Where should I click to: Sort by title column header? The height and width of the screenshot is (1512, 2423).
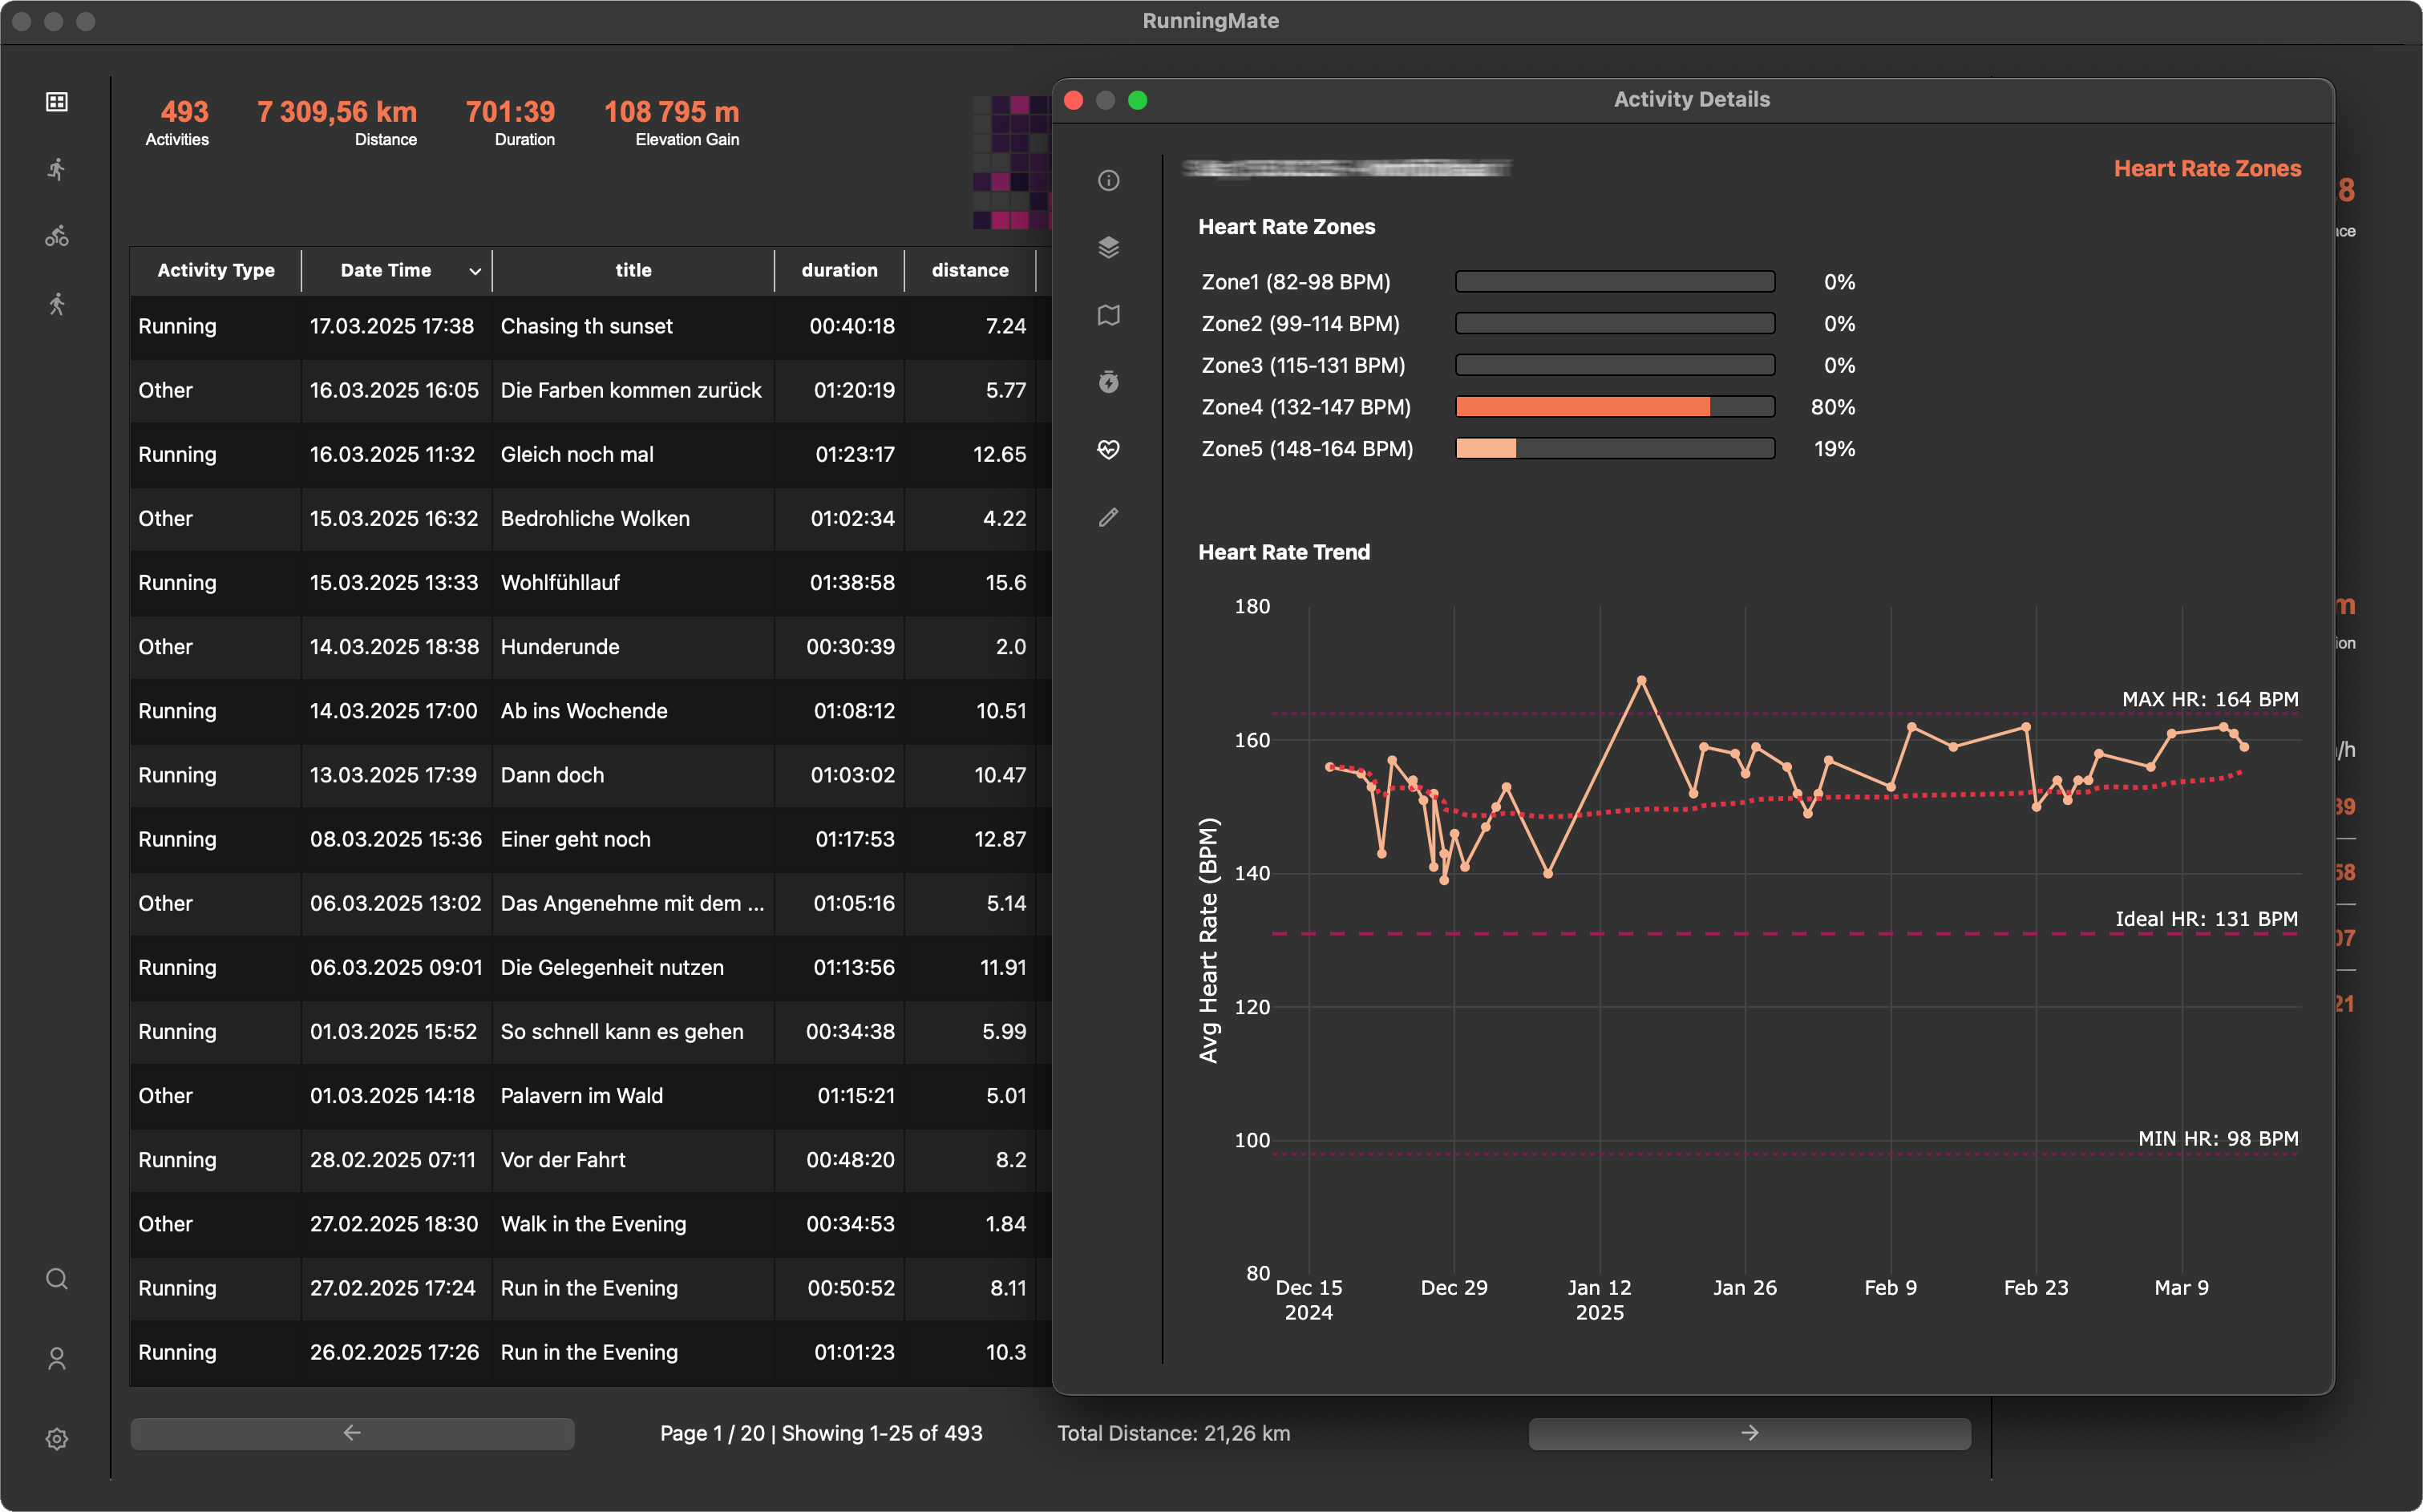(x=633, y=270)
